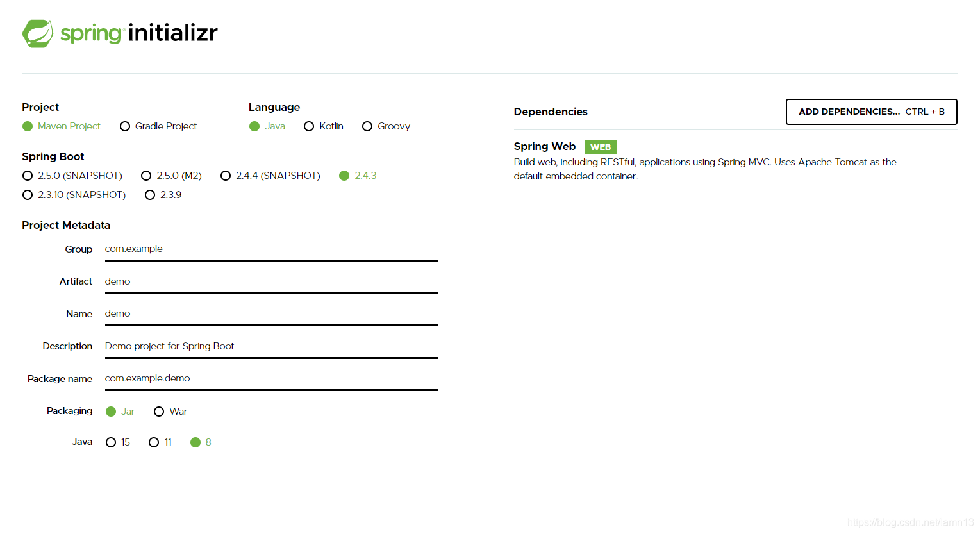Image resolution: width=980 pixels, height=534 pixels.
Task: Select Spring Boot version 2.4.3
Action: [x=358, y=176]
